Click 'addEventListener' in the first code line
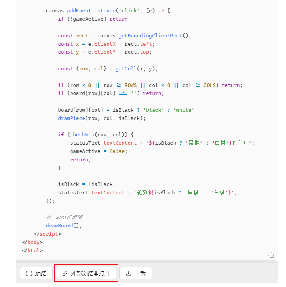 pyautogui.click(x=91, y=11)
